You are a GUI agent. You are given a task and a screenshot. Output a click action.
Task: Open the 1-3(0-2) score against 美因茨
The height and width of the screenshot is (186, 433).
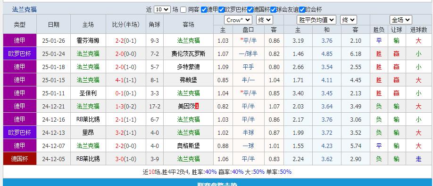pyautogui.click(x=126, y=106)
